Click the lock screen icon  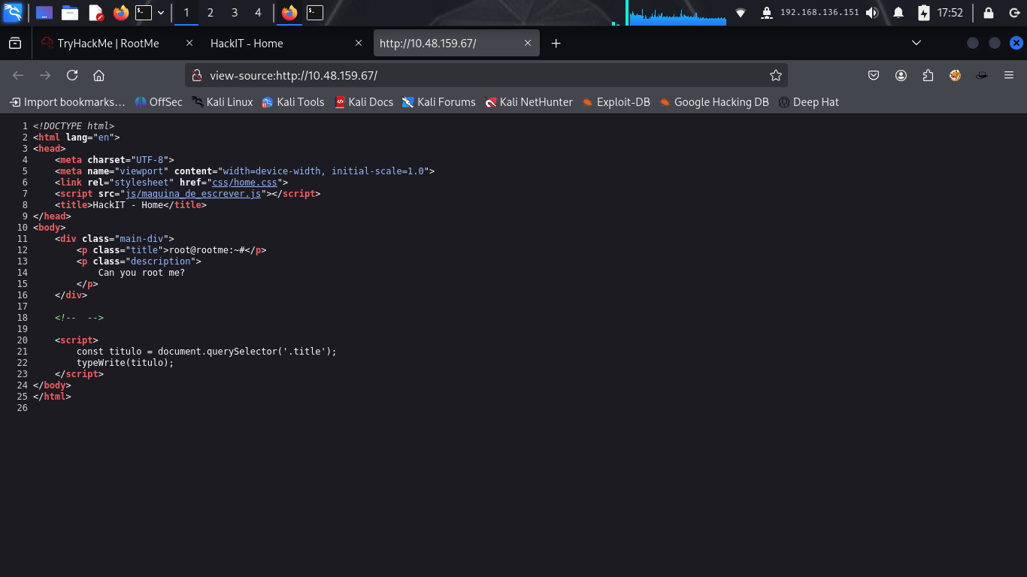(989, 13)
